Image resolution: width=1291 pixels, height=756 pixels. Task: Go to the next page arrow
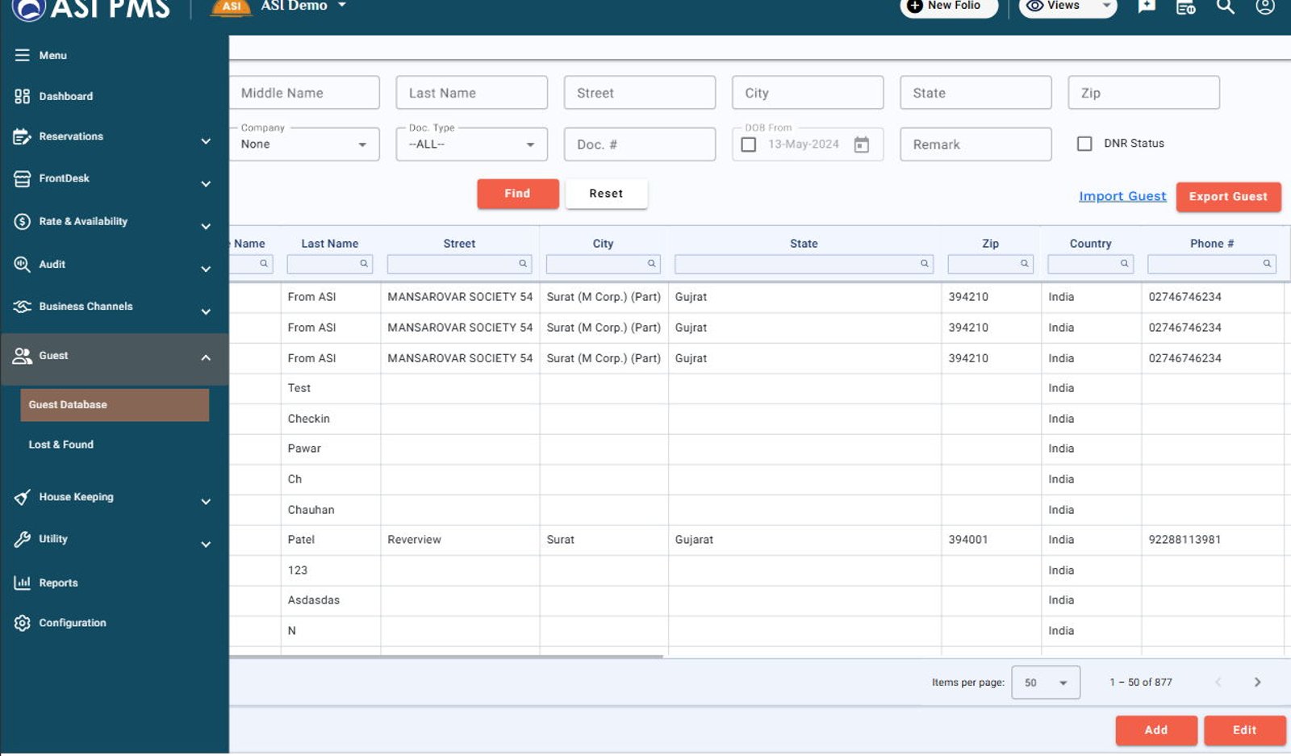tap(1257, 683)
